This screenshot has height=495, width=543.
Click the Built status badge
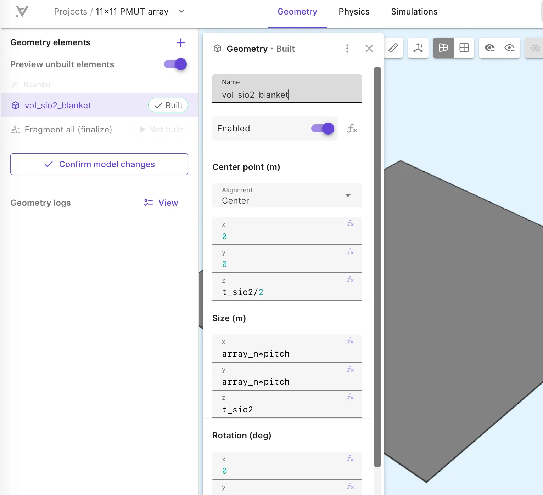pos(168,105)
